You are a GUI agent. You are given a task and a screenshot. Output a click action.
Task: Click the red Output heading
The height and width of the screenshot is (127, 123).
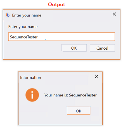click(x=56, y=4)
